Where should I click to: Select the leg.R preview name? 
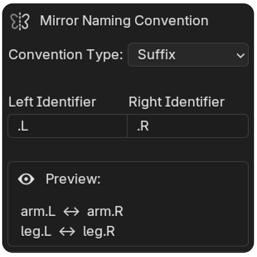click(99, 232)
